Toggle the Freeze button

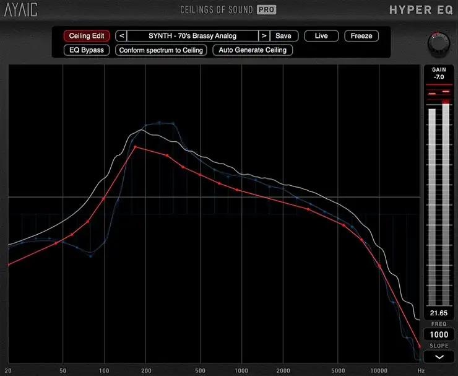point(361,36)
